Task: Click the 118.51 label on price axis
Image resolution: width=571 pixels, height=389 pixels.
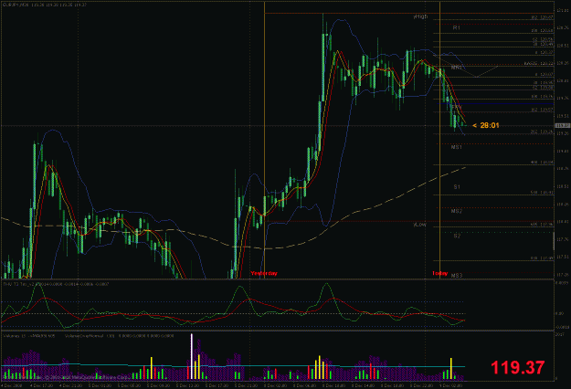Action: pyautogui.click(x=563, y=186)
